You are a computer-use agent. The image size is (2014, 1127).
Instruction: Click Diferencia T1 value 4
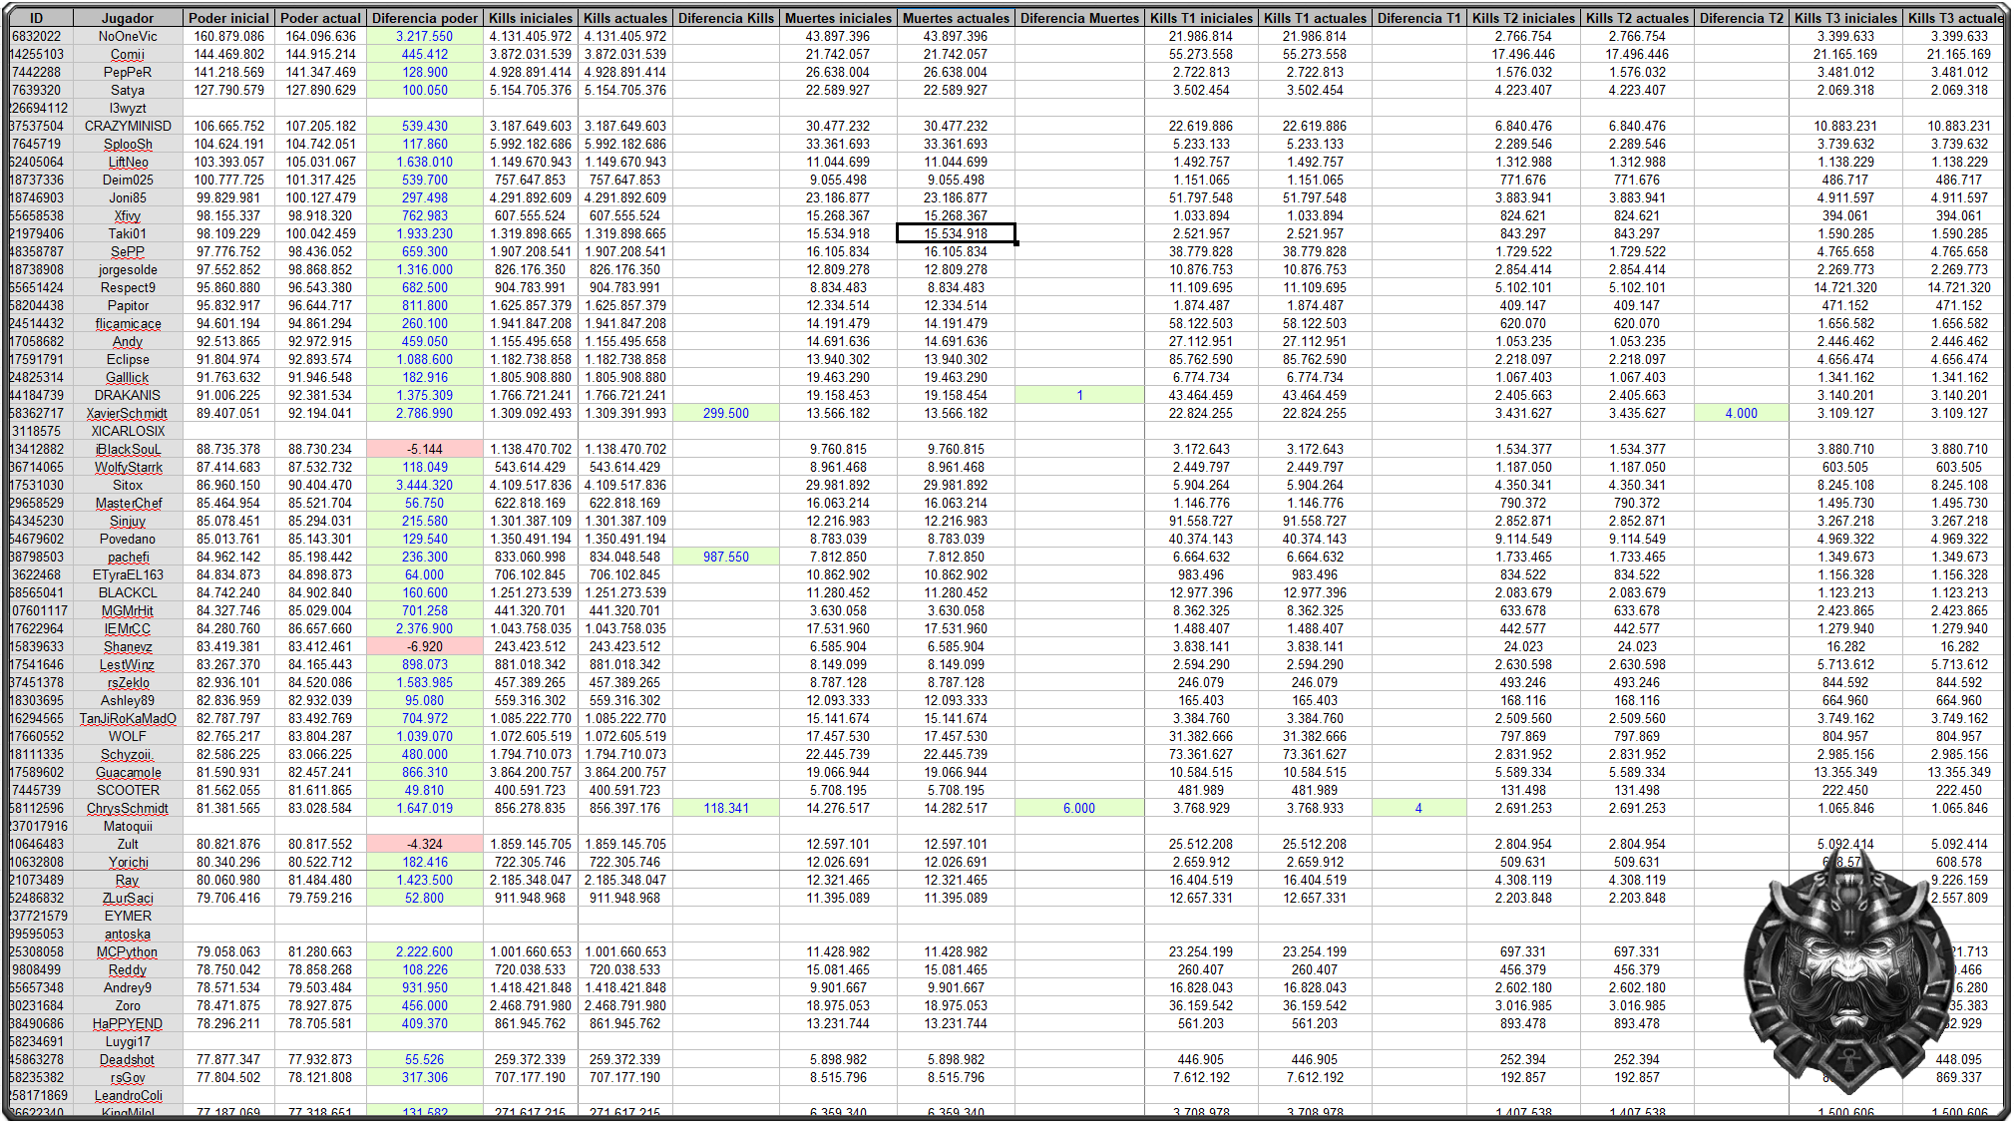click(1418, 808)
